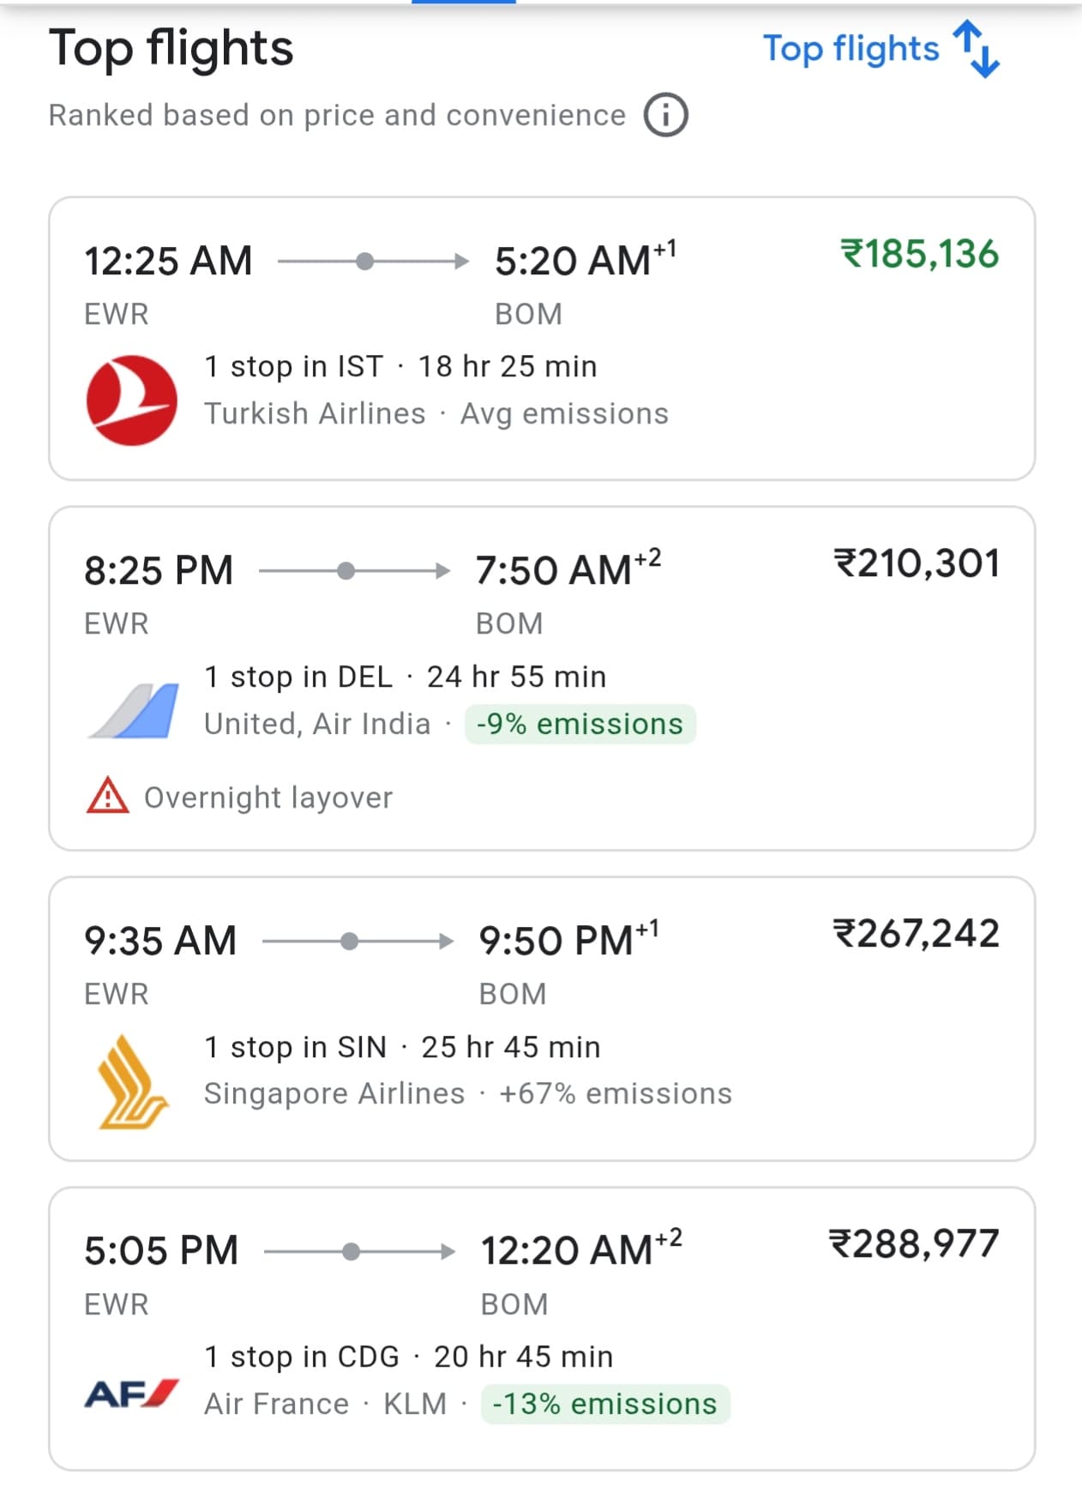This screenshot has width=1082, height=1504.
Task: Click the United, Air India airline logo
Action: 134,711
